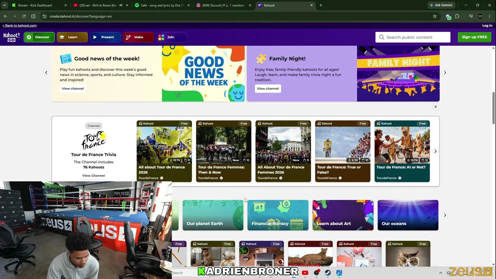The height and width of the screenshot is (279, 496).
Task: Open the browser Extensions menu
Action: (457, 16)
